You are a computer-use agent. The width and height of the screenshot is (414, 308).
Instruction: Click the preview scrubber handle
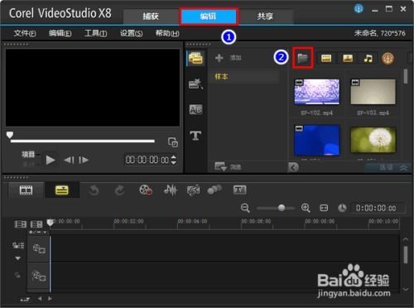point(10,135)
